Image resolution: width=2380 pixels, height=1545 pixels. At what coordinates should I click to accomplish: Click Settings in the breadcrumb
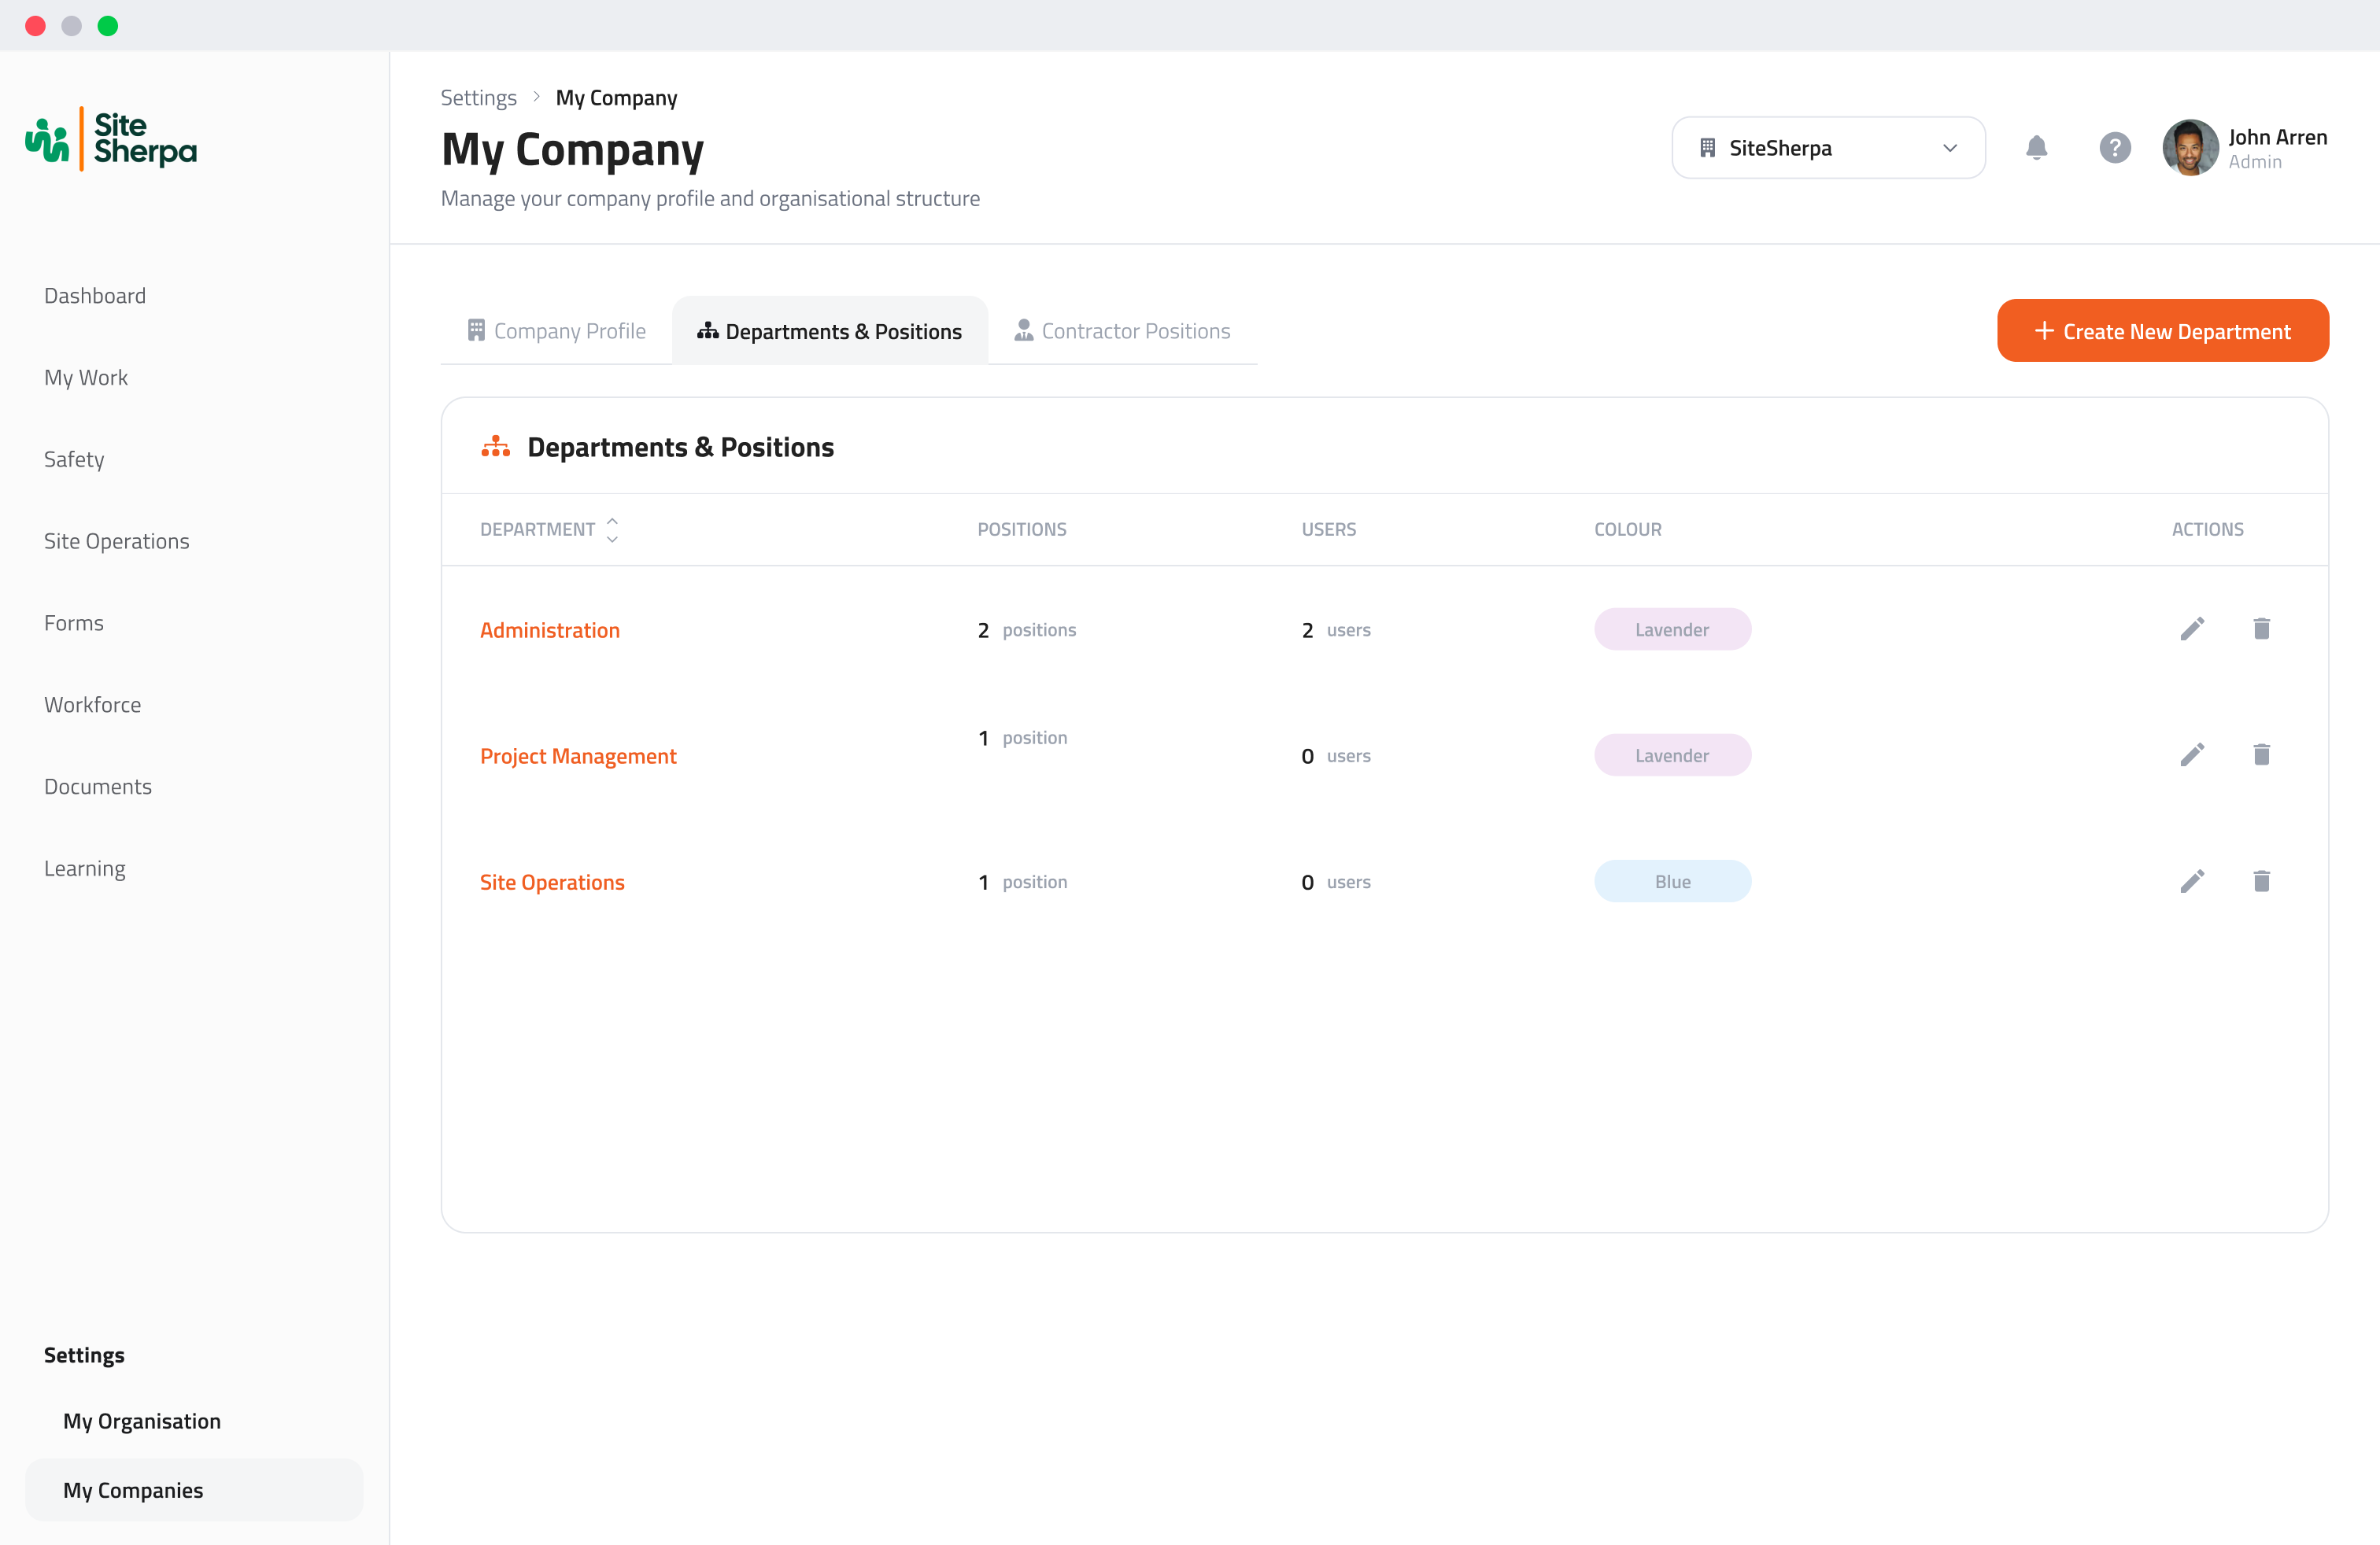478,98
